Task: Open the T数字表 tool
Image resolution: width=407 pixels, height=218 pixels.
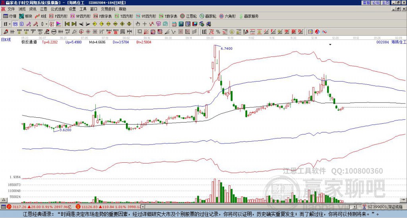Action: pyautogui.click(x=168, y=16)
